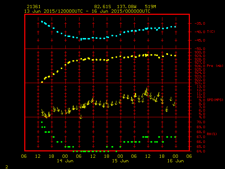The width and height of the screenshot is (225, 169).
Task: Click the number 2 in bottom-left corner
Action: [x=6, y=166]
